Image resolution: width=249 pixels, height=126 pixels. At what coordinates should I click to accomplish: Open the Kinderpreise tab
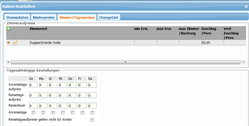[x=44, y=17]
